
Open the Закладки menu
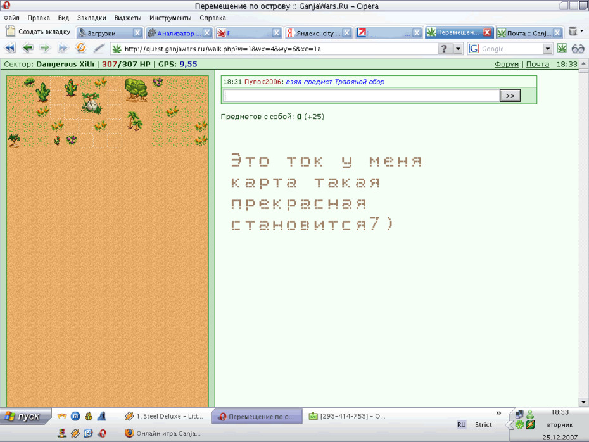click(92, 18)
